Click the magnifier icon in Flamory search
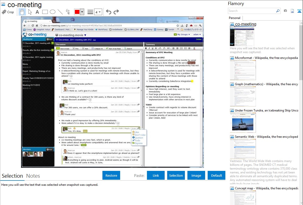Screen dimensions: 303x205 click(278, 11)
